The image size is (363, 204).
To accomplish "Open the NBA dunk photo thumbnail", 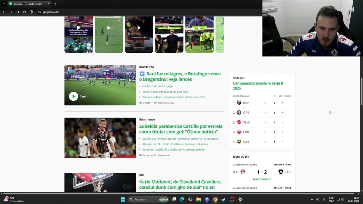I will [x=100, y=183].
